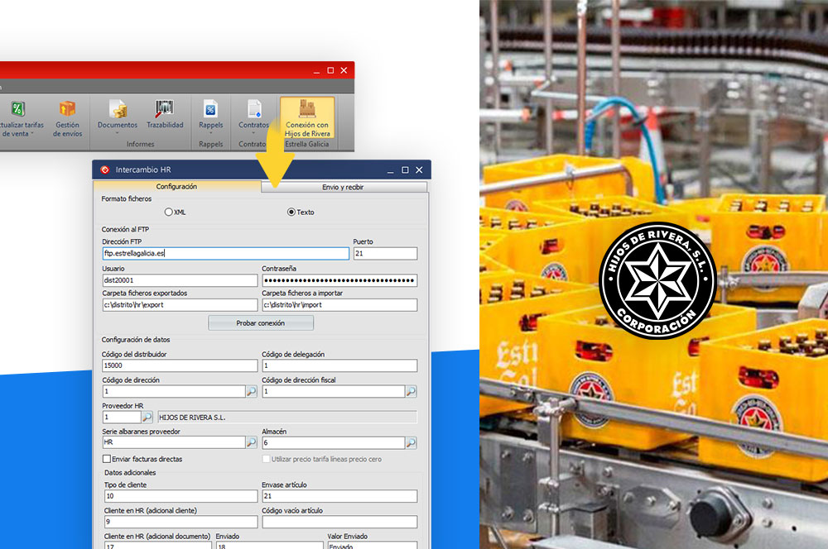The image size is (828, 549).
Task: Open lookup for Código de dirección fiscal
Action: [x=411, y=391]
